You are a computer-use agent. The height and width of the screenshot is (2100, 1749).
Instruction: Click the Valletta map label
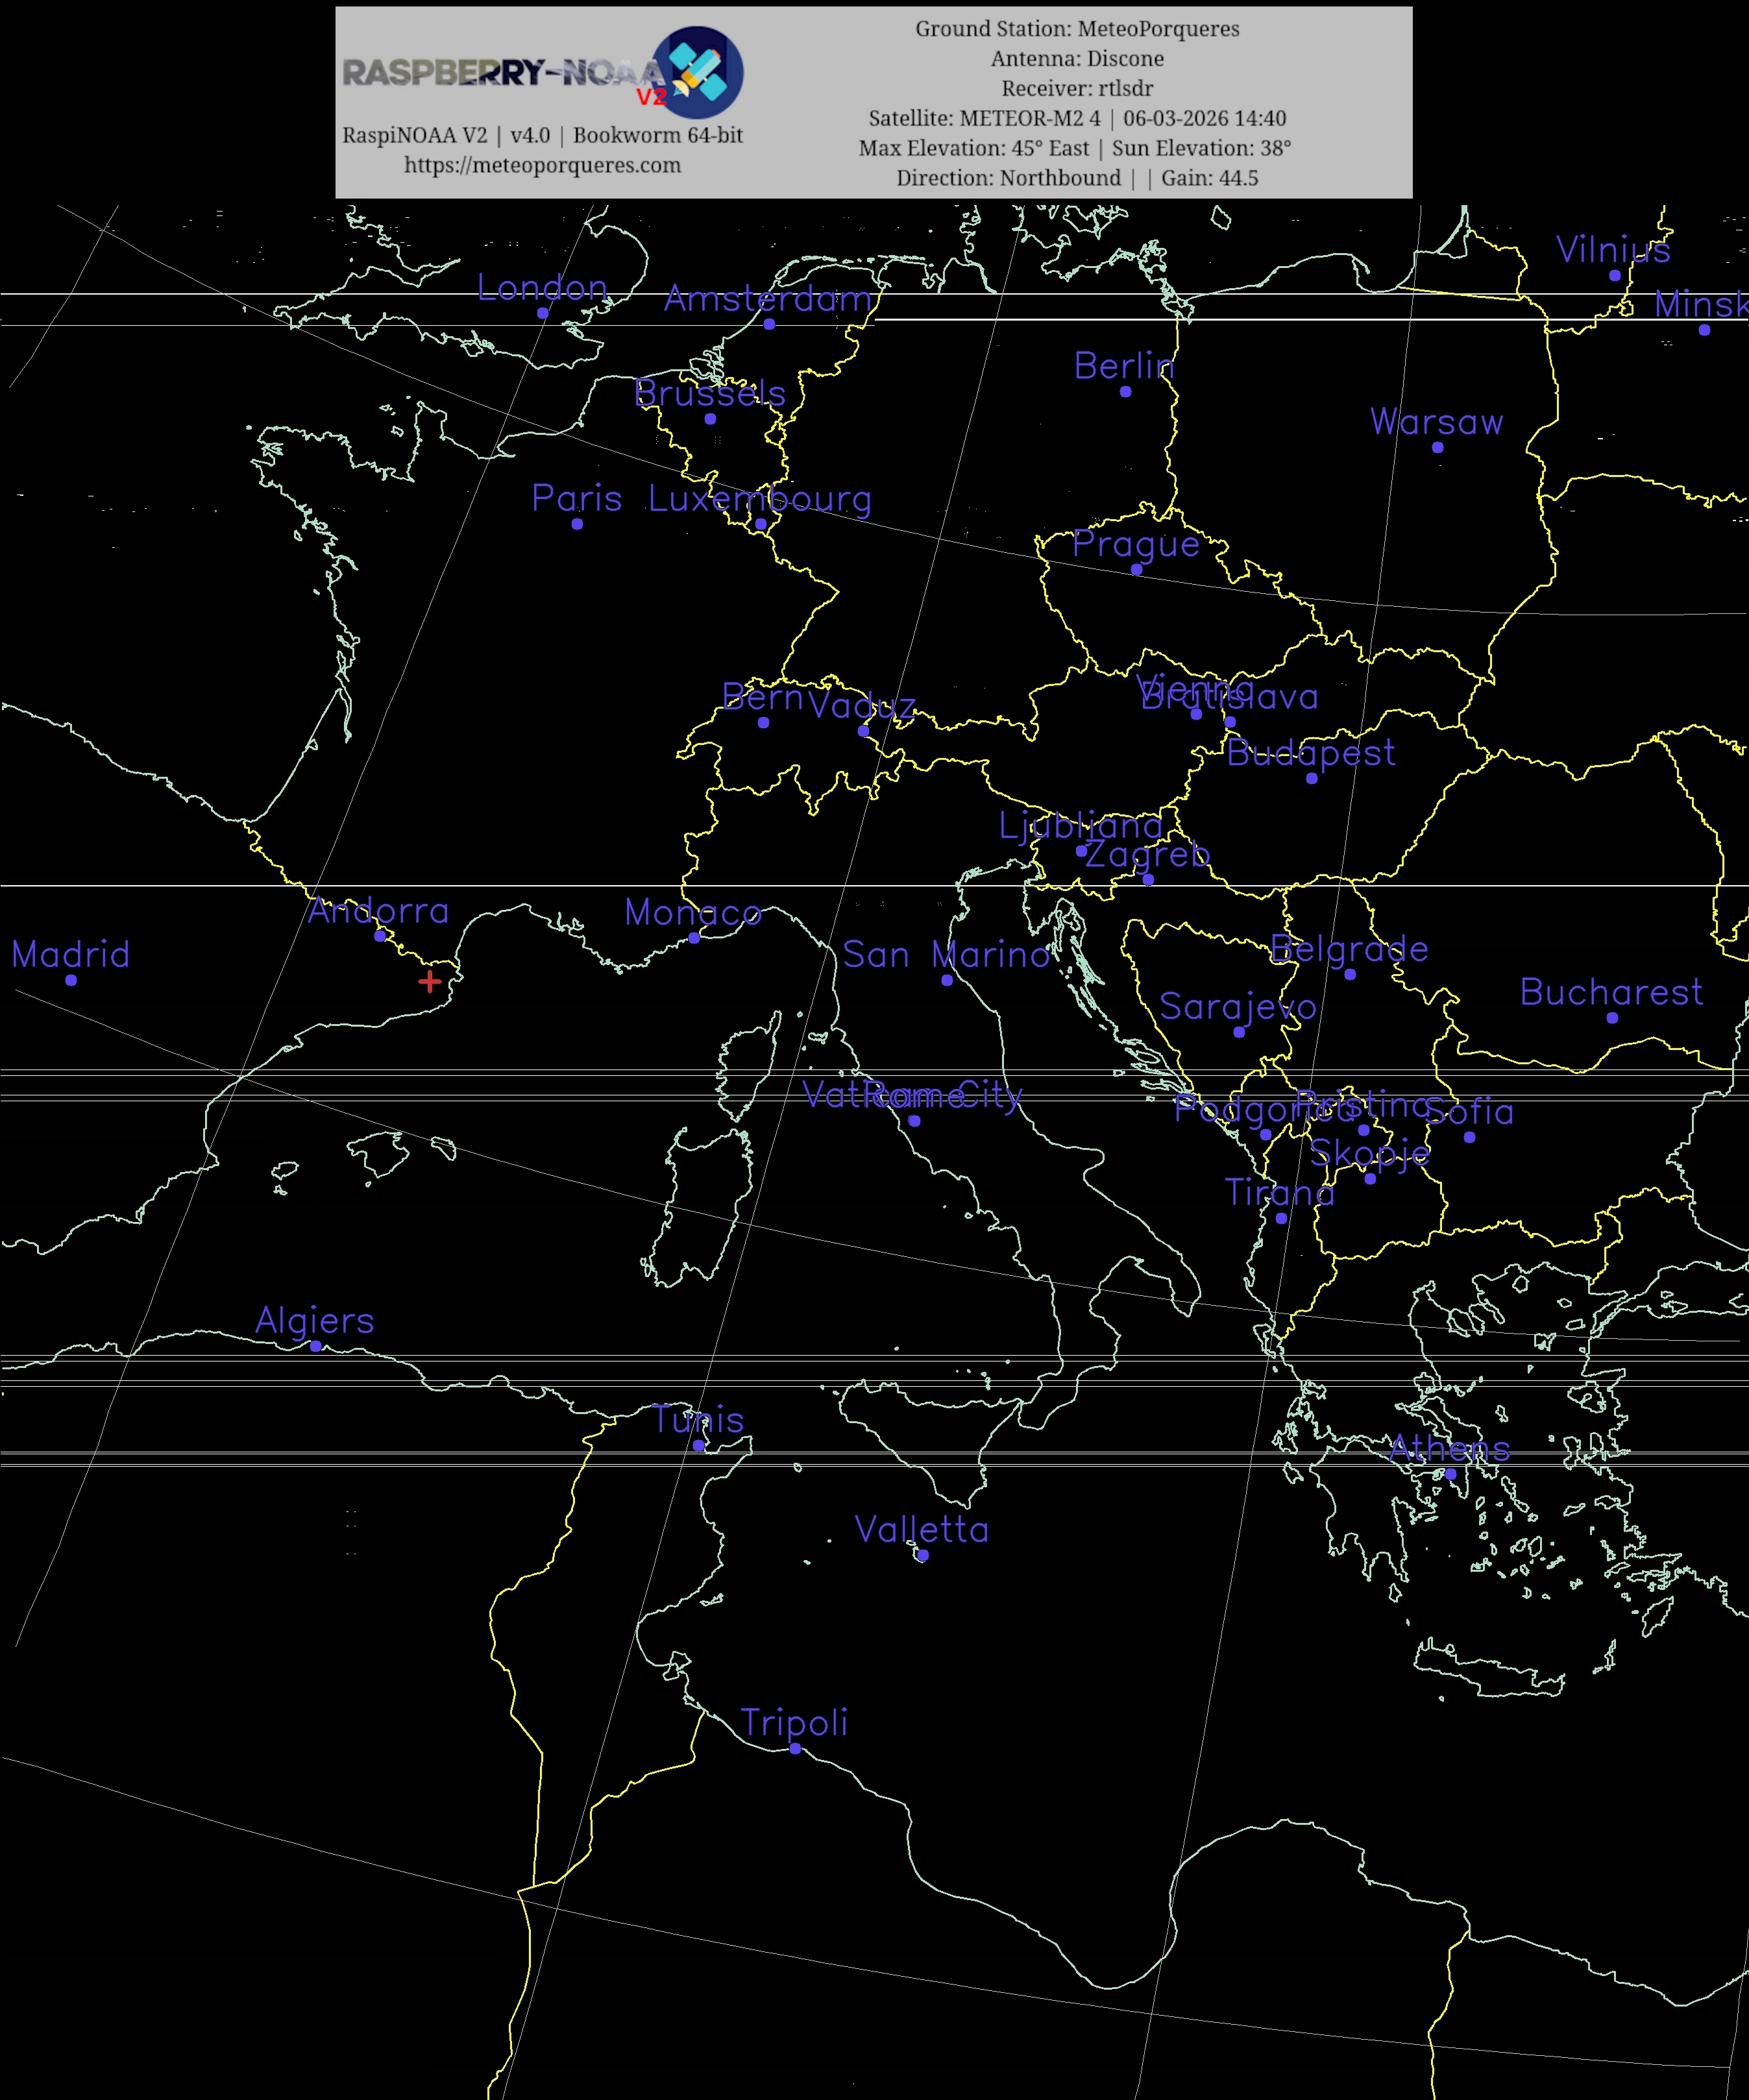[921, 1529]
